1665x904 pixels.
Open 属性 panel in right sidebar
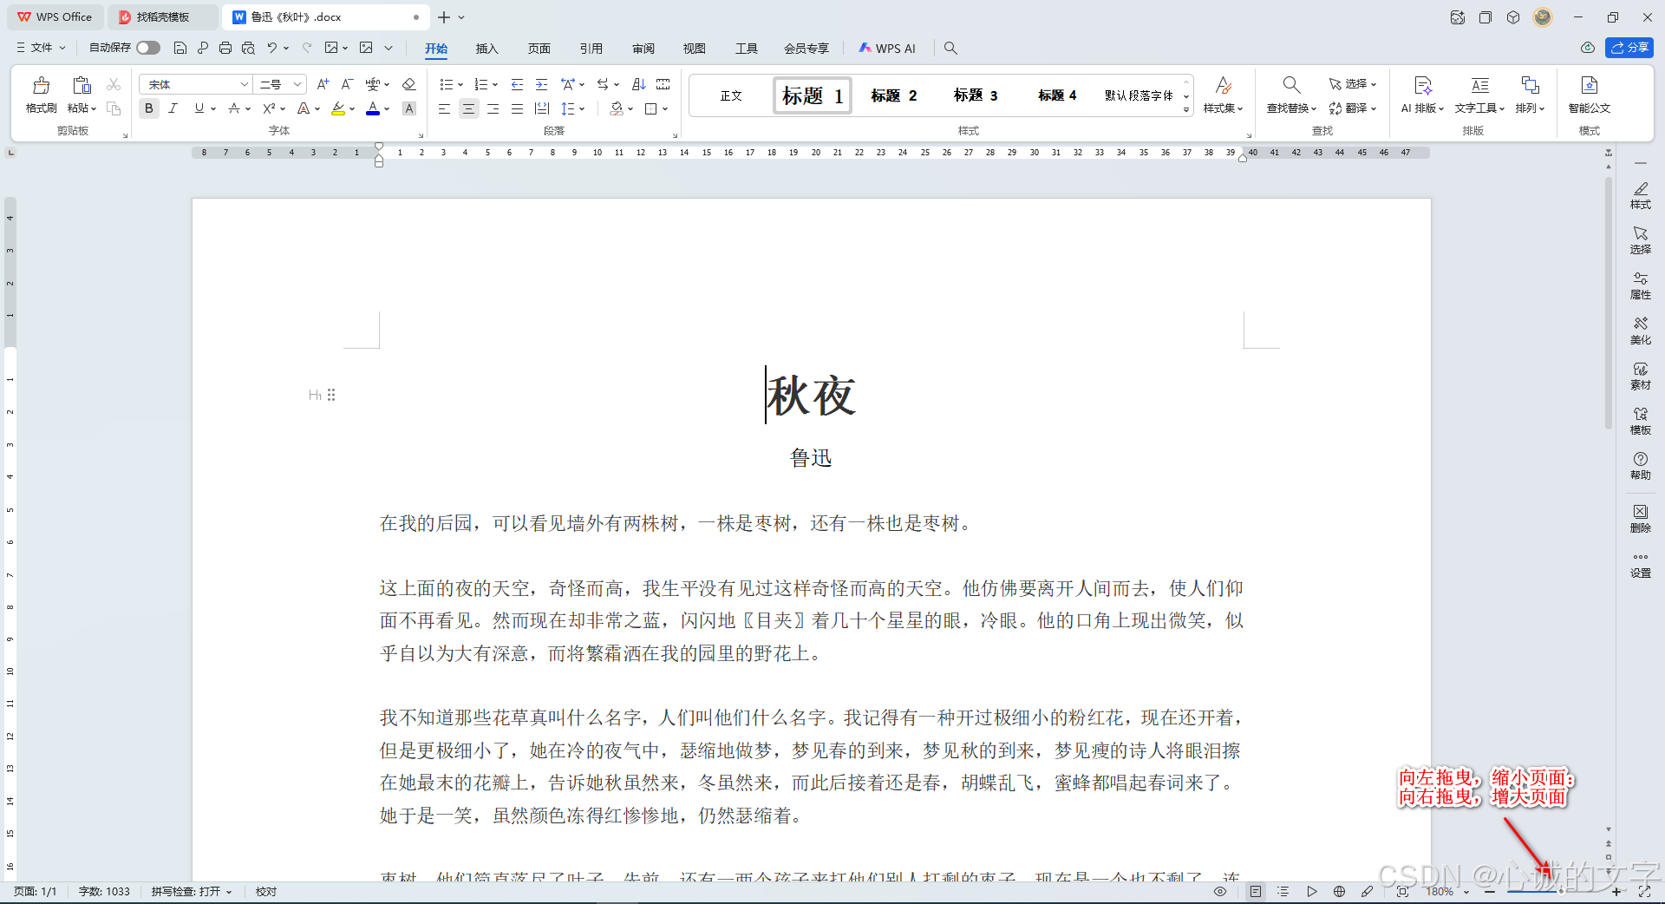pos(1641,285)
